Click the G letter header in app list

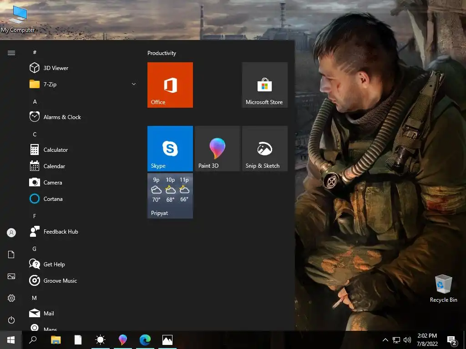point(35,249)
